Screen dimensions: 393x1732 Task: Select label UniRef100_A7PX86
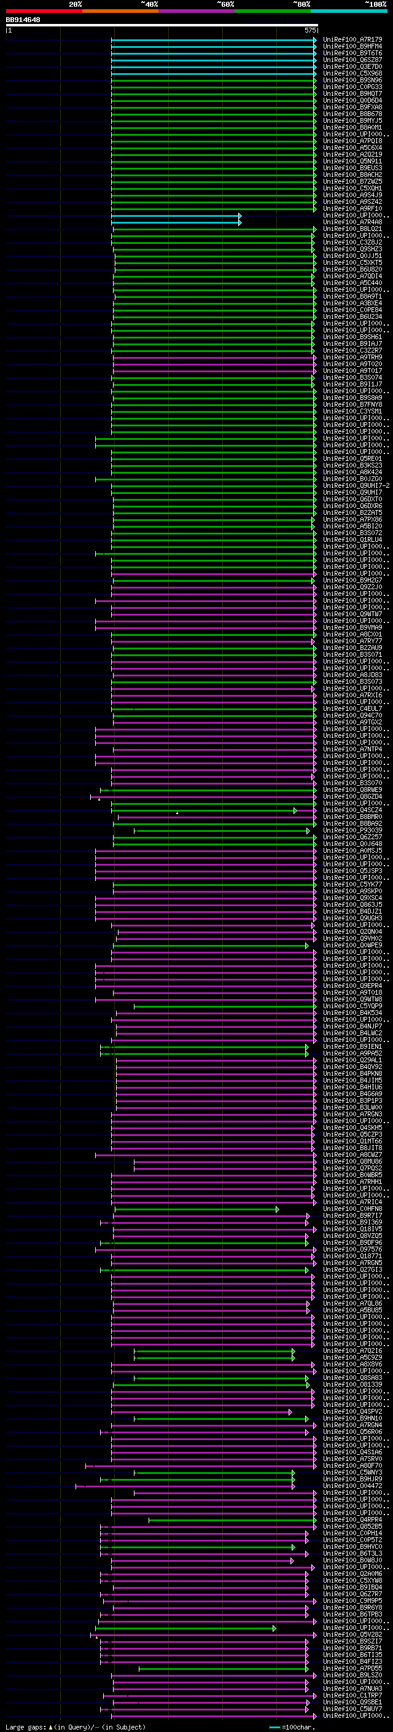[352, 519]
